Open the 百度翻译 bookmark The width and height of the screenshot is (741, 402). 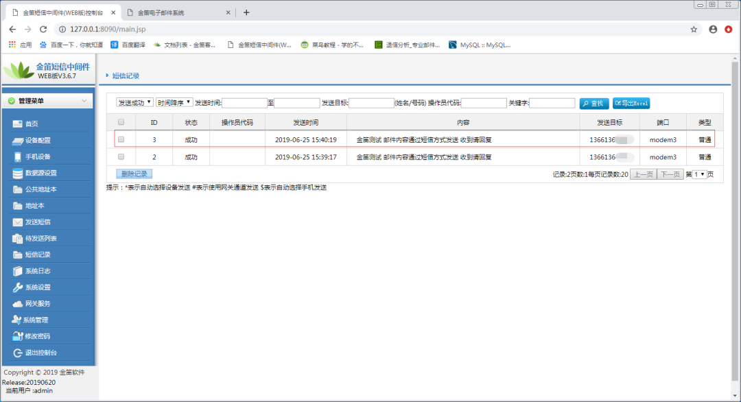(x=128, y=45)
